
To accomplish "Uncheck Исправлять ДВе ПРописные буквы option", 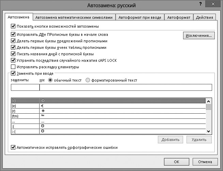I will coord(13,34).
